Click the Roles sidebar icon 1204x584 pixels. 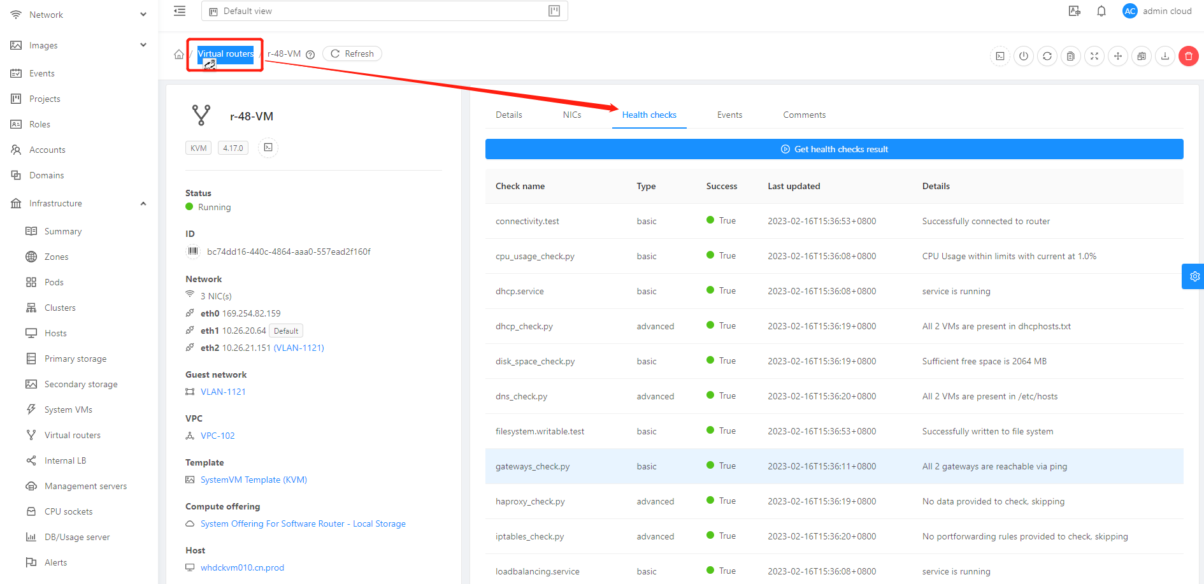[x=16, y=124]
